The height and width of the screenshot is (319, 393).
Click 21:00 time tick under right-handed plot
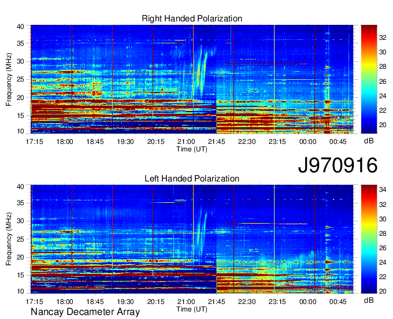click(186, 142)
